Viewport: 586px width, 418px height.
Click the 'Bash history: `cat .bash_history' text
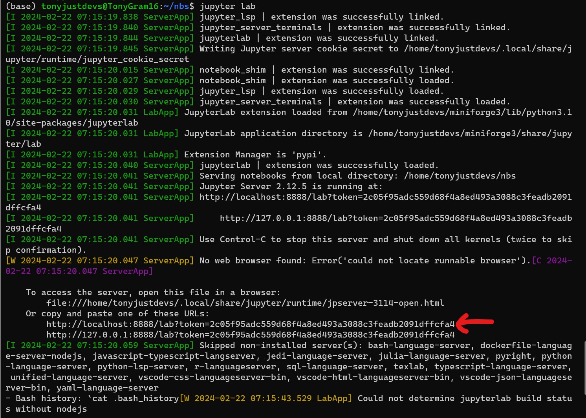tap(97, 398)
